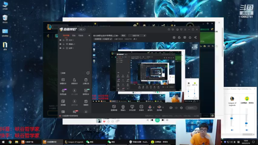Viewport: 258px width, 145px height.
Task: Hide the 全屏 1 source with eye icon
Action: [x=60, y=48]
